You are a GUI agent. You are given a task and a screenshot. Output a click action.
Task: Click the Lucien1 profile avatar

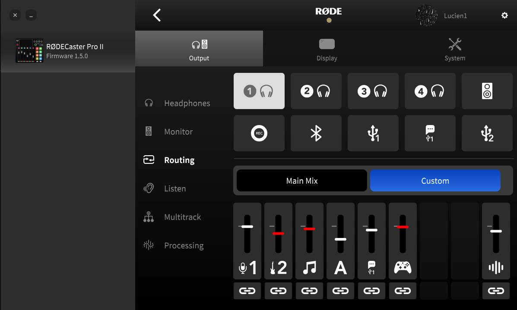pyautogui.click(x=426, y=16)
